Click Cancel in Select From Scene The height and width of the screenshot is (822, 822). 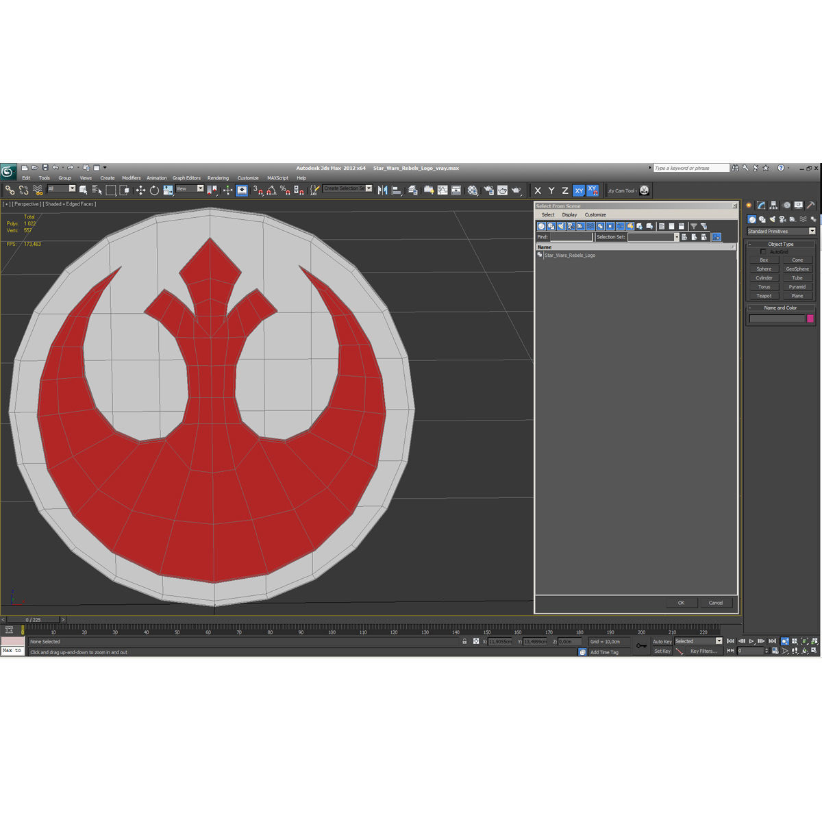(716, 603)
